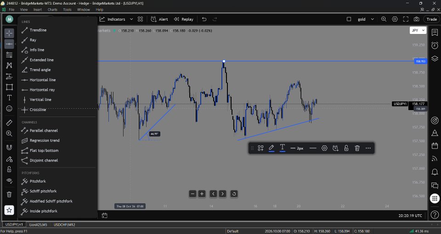The width and height of the screenshot is (441, 234).
Task: Redo the chart action
Action: pos(215,19)
